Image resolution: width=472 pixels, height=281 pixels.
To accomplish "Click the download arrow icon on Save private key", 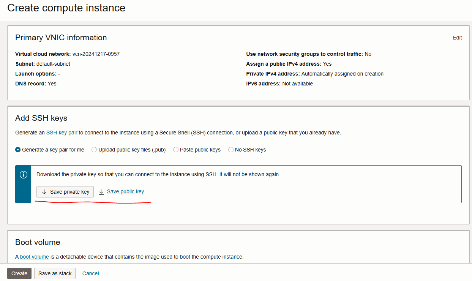I will point(44,192).
